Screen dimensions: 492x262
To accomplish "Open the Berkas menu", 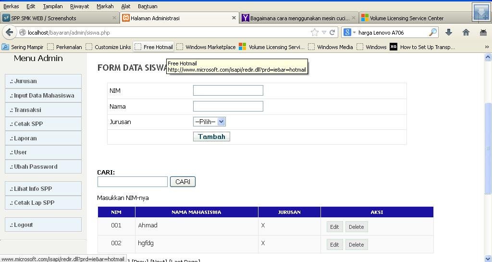I will tap(11, 6).
